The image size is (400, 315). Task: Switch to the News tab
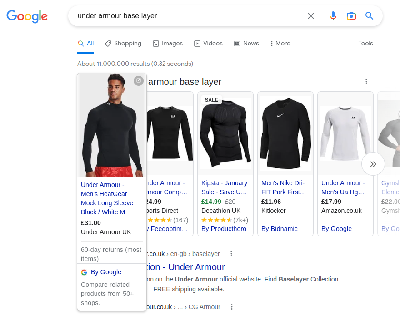pyautogui.click(x=247, y=44)
